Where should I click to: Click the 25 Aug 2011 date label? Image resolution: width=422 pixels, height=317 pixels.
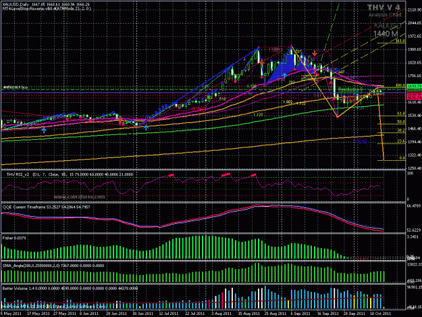[x=275, y=314]
